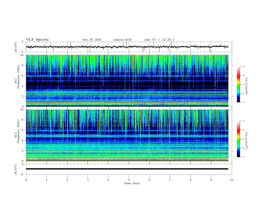Screen dimensions: 261x202
Task: Click the ch.1 Frequency (kHz) axis label
Action: (17, 77)
